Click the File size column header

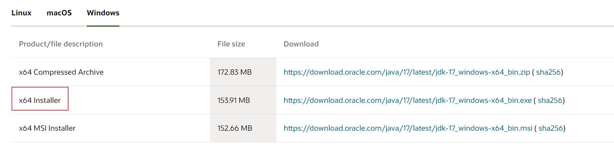click(231, 44)
